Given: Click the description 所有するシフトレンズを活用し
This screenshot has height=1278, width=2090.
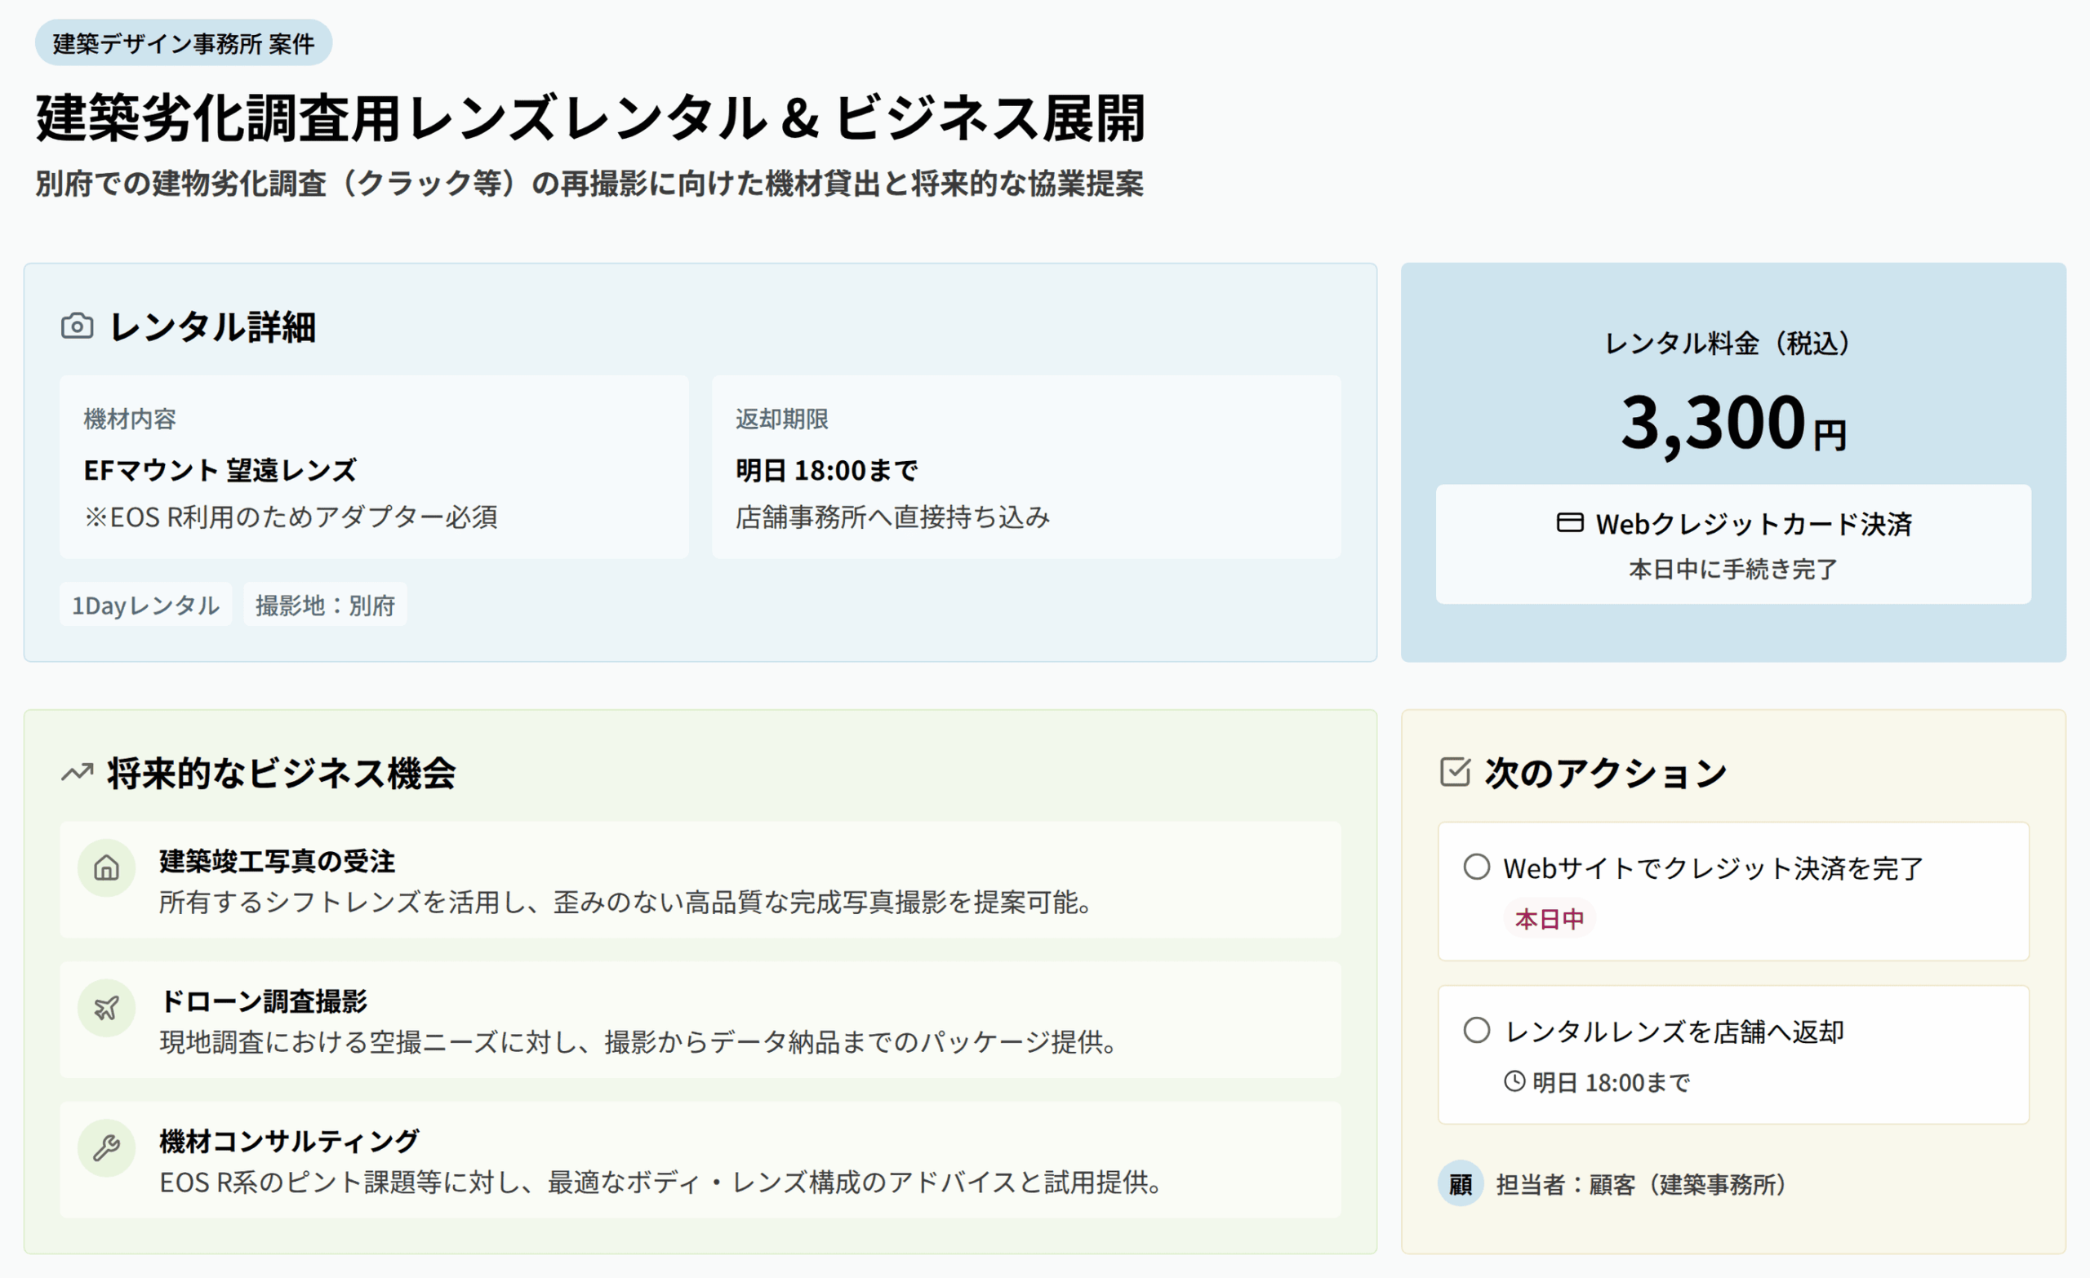Looking at the screenshot, I should pyautogui.click(x=627, y=903).
